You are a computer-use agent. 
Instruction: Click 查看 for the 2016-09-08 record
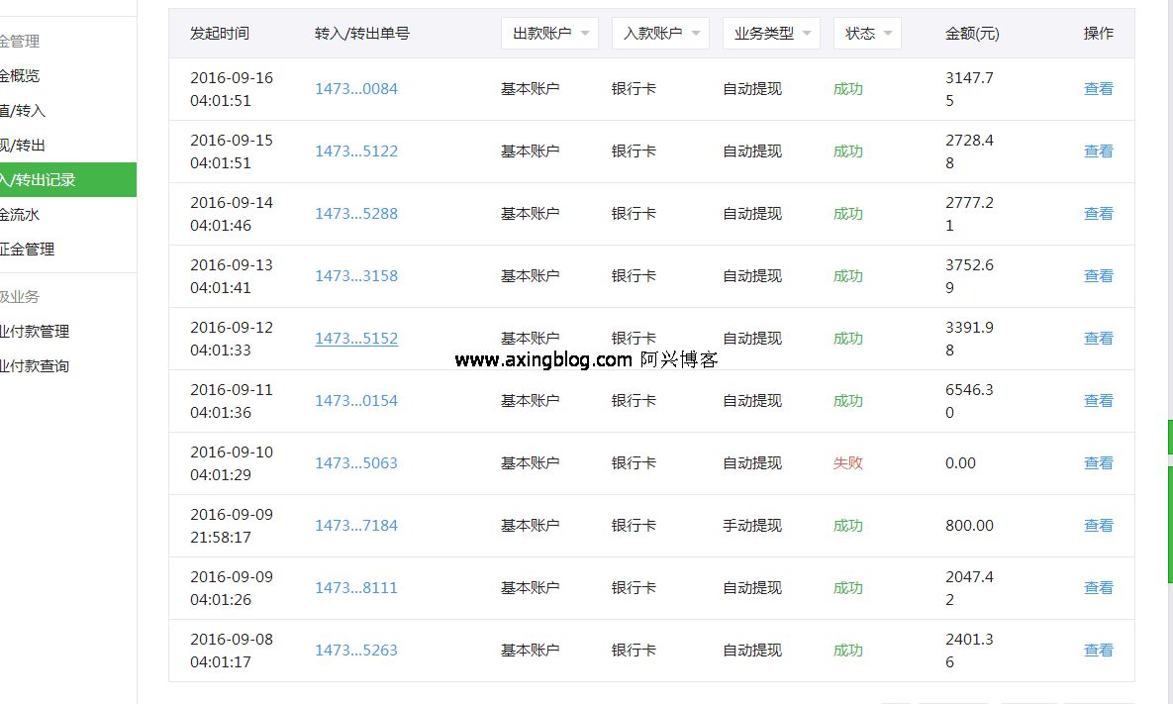point(1098,651)
